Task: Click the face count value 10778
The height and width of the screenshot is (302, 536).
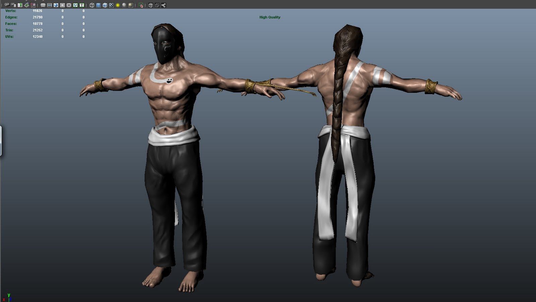Action: pos(38,24)
